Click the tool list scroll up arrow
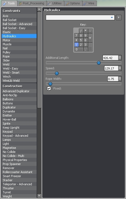 tap(39, 9)
